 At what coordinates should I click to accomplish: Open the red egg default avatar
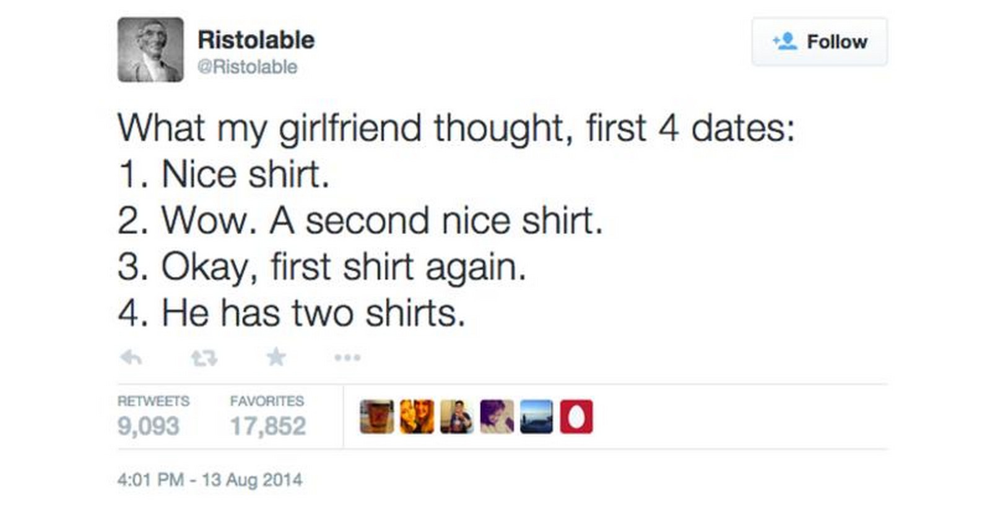[x=576, y=417]
